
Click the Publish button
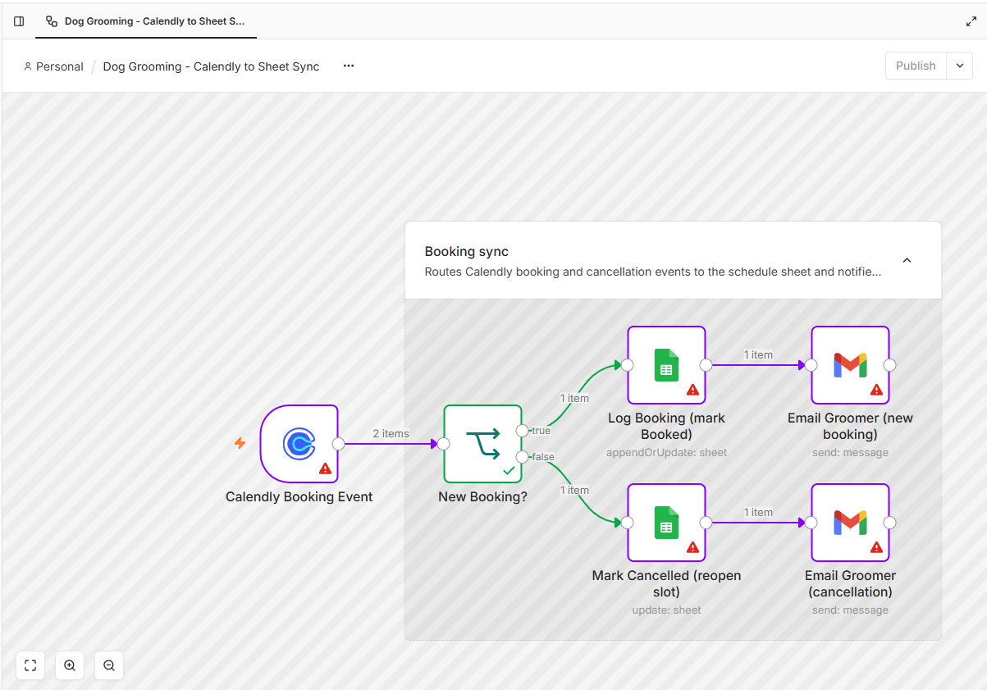tap(916, 66)
